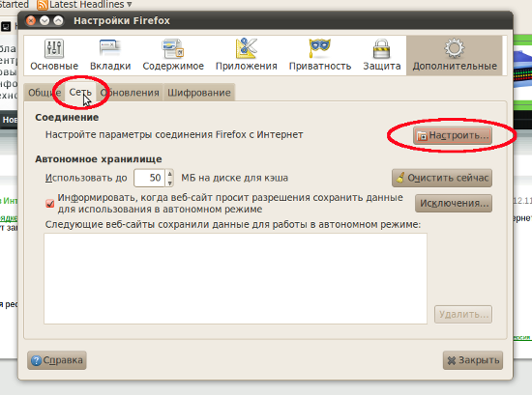Maximize the Настройки Firefox window

pos(58,20)
